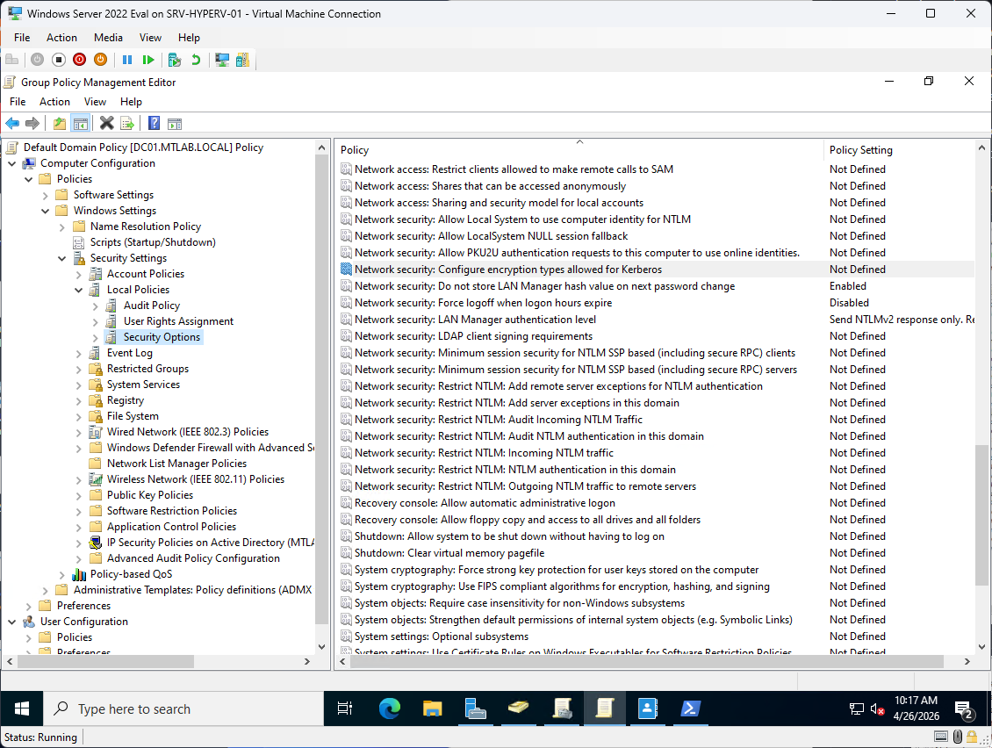Toggle Show/Hide Action Pane icon
This screenshot has height=748, width=992.
175,124
